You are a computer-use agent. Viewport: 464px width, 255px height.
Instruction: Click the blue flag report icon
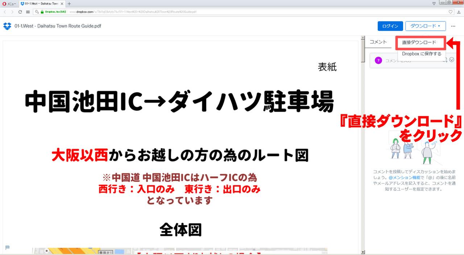[7, 247]
